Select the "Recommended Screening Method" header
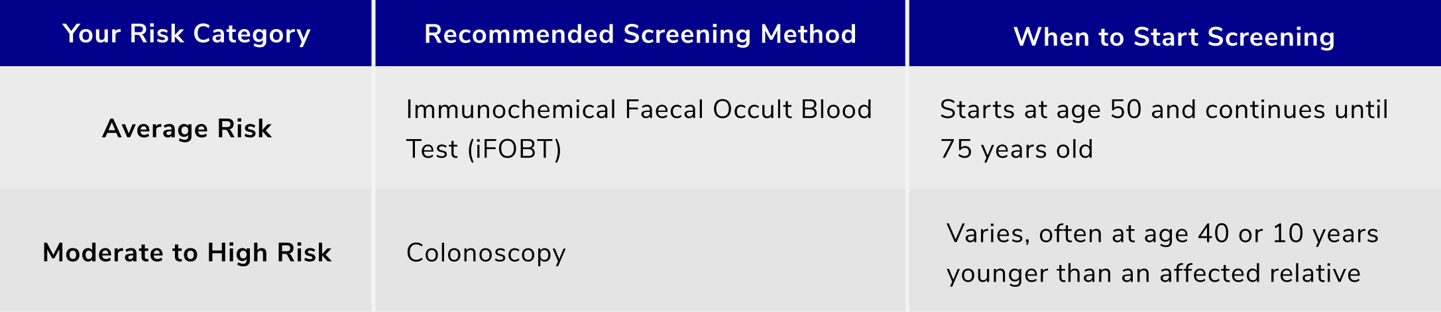1441x312 pixels. pyautogui.click(x=640, y=34)
